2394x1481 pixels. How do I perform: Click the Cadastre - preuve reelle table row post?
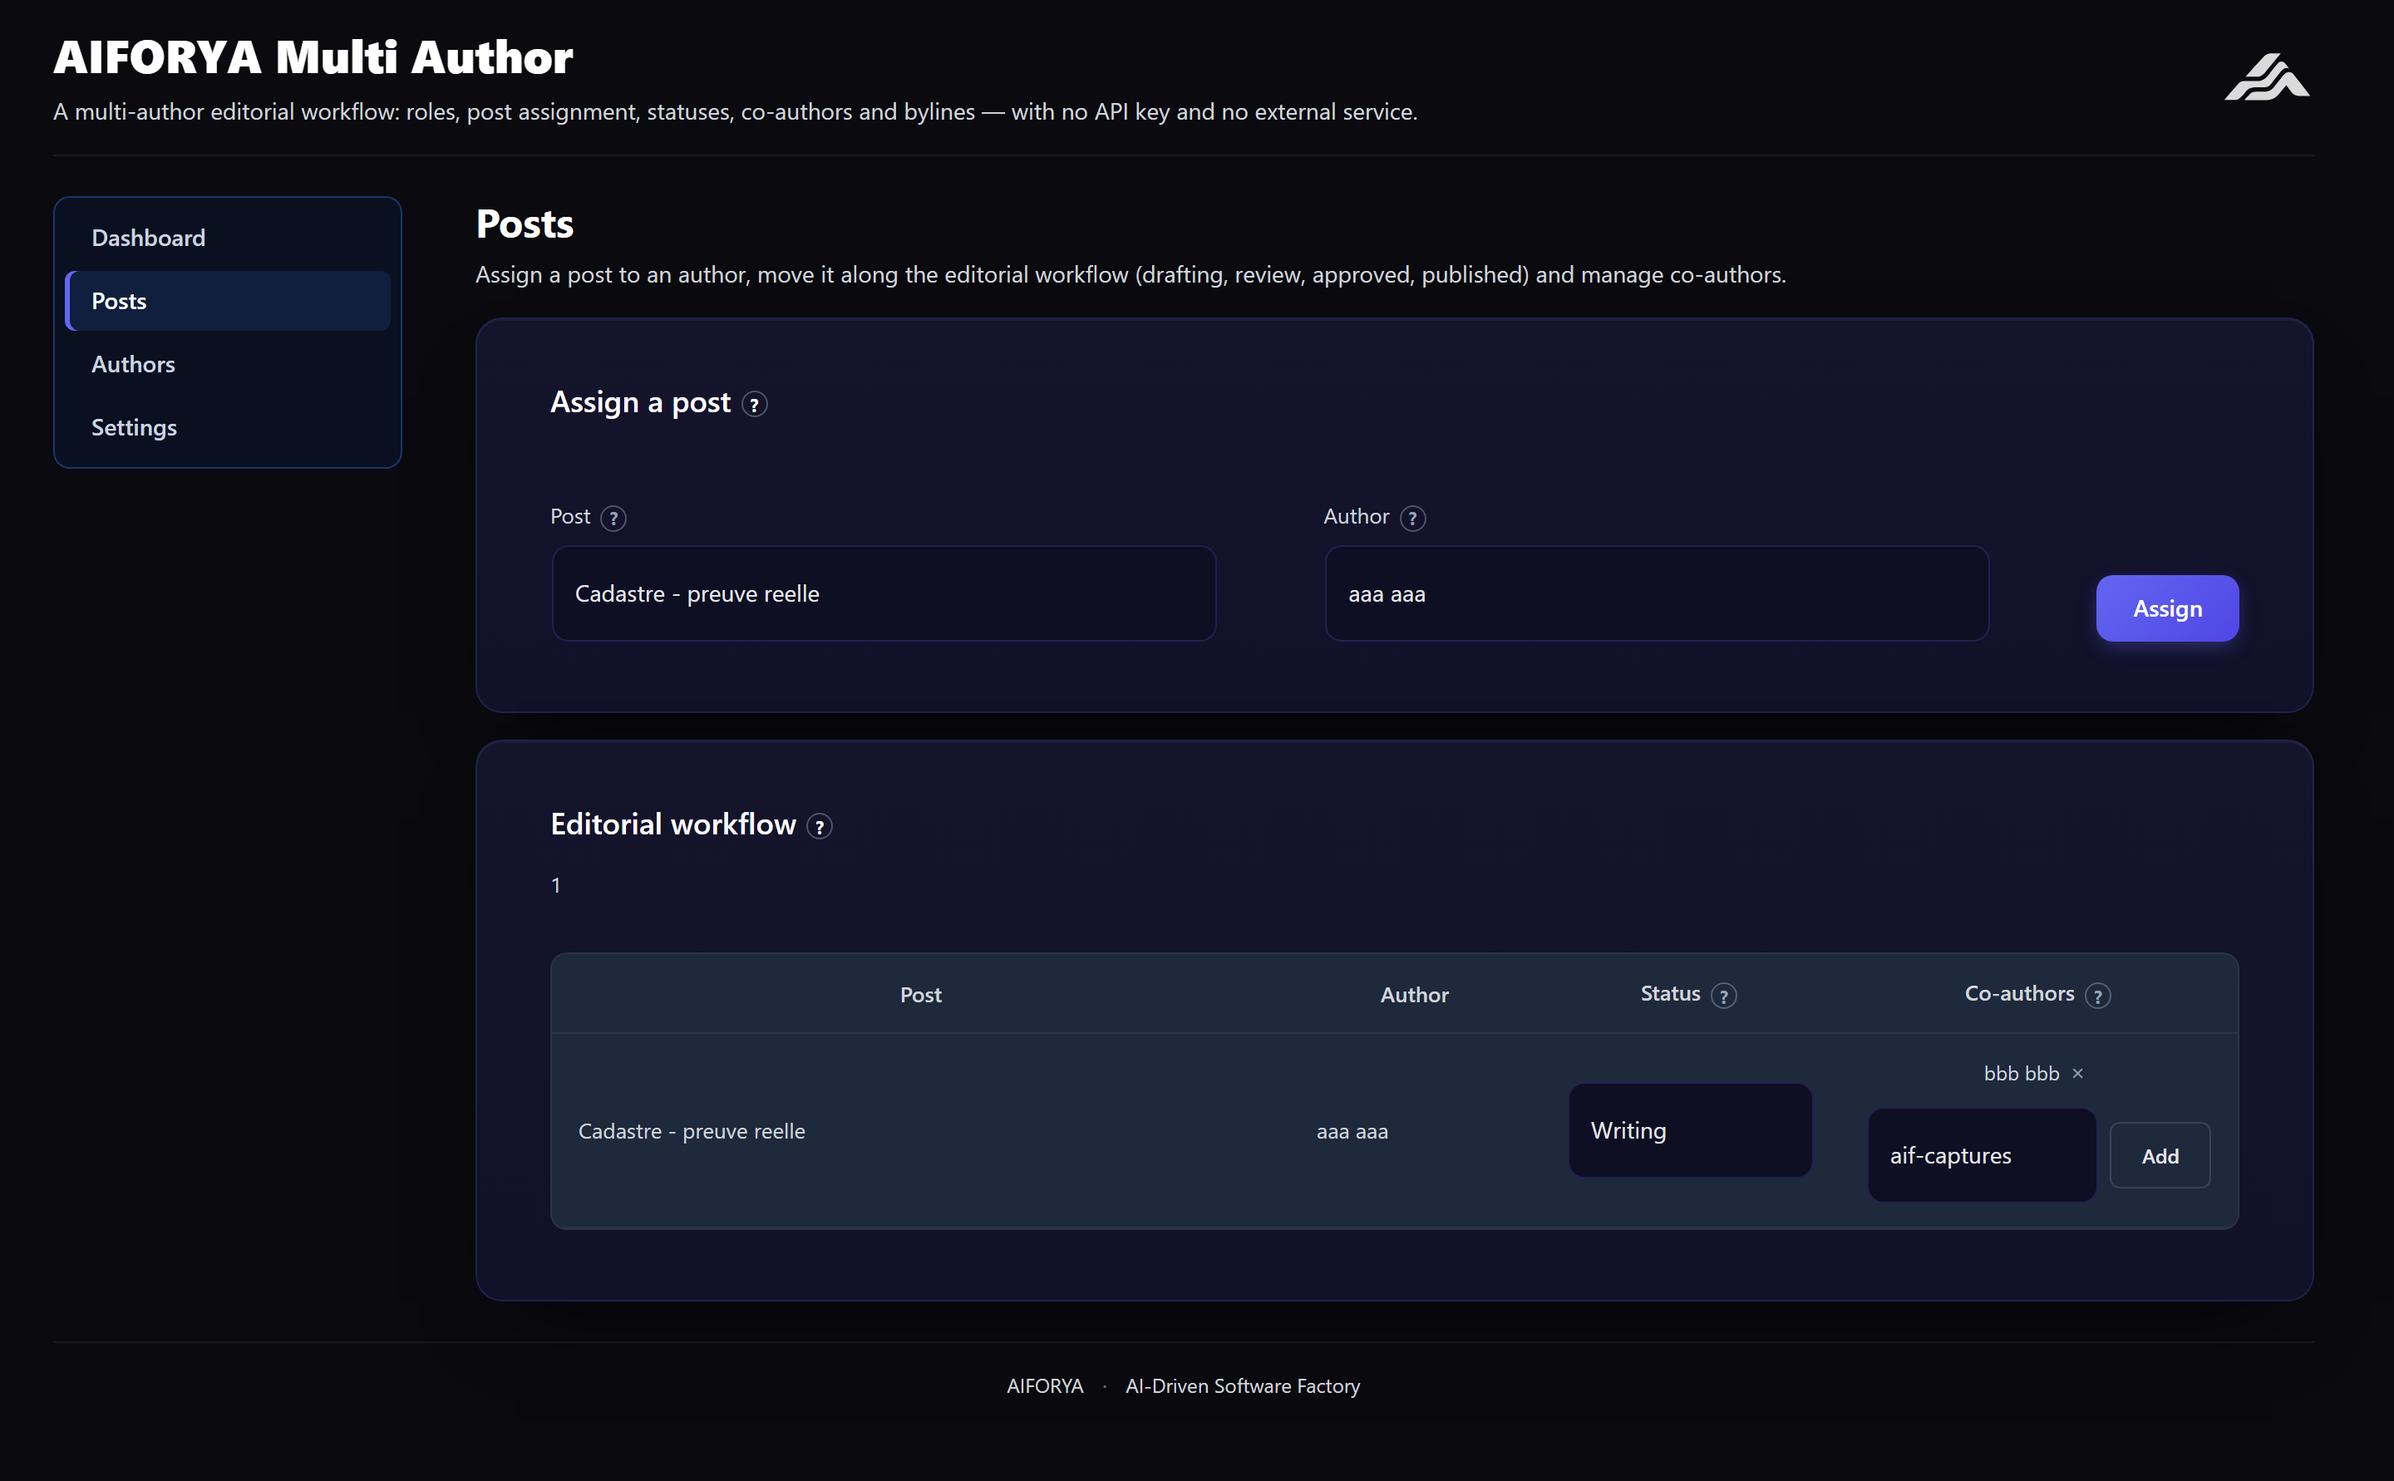692,1131
